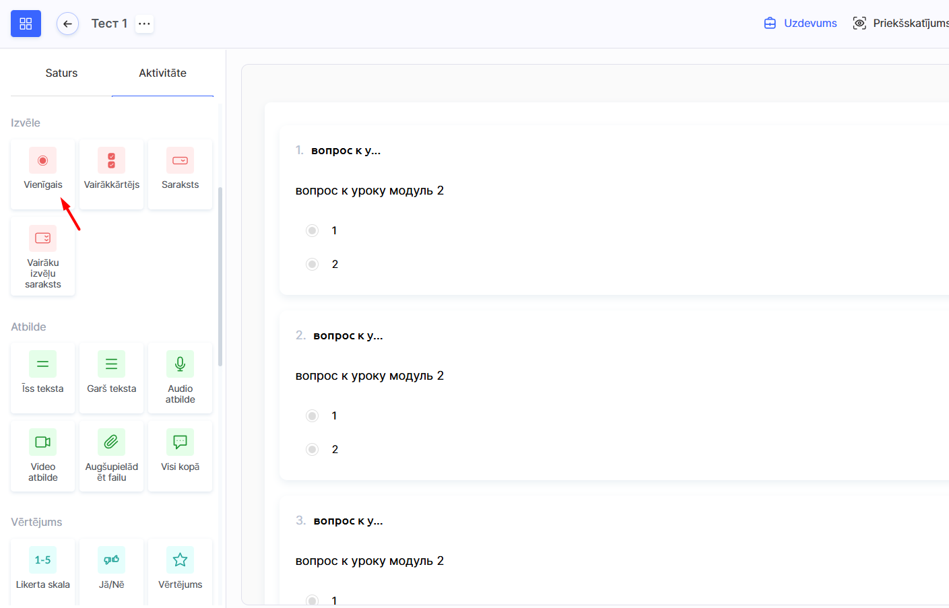Add the Visi kopā response activity
The height and width of the screenshot is (608, 949).
(180, 454)
